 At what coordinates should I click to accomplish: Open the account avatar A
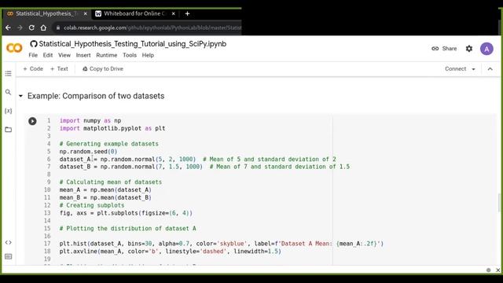coord(486,49)
